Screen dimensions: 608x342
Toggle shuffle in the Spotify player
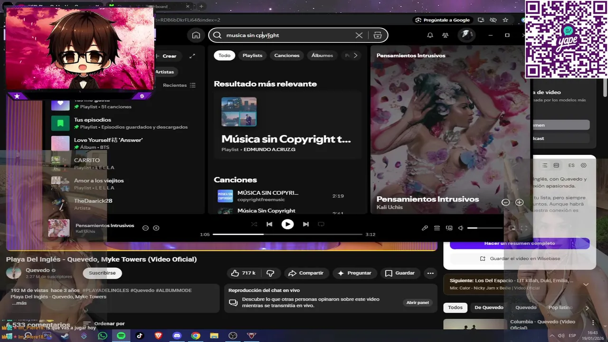[x=254, y=224]
